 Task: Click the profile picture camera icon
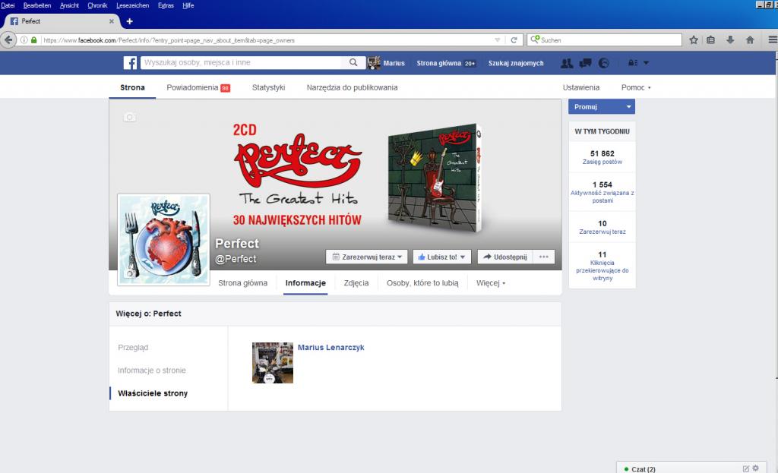tap(129, 273)
